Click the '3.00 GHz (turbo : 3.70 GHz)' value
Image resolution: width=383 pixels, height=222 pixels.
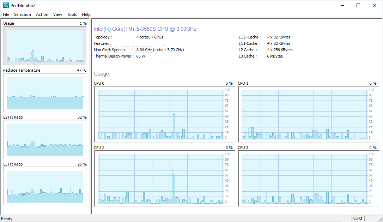(160, 50)
